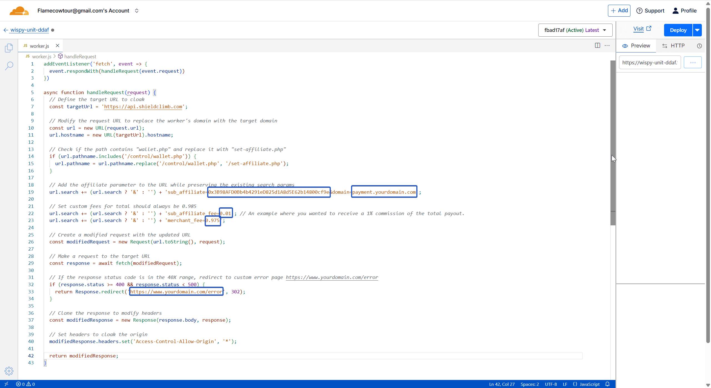Open the editor more actions ellipsis
Image resolution: width=711 pixels, height=388 pixels.
point(607,46)
